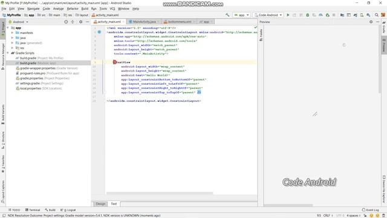Open the Refactor menu
This screenshot has width=387, height=218.
pos(73,8)
